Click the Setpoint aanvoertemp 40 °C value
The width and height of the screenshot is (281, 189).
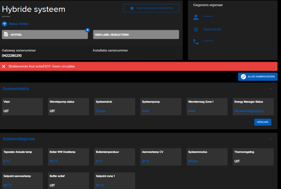(x=8, y=185)
